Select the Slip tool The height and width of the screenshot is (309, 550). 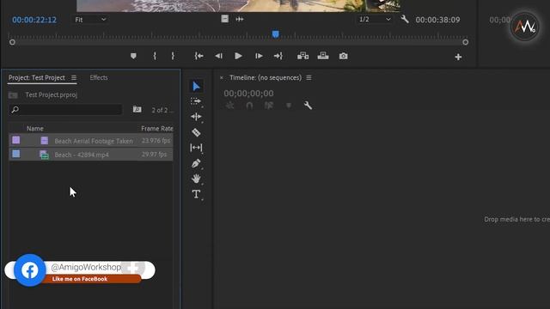196,148
